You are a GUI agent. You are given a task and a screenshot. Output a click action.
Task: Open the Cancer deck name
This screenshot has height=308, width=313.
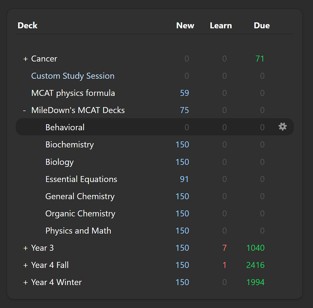44,59
